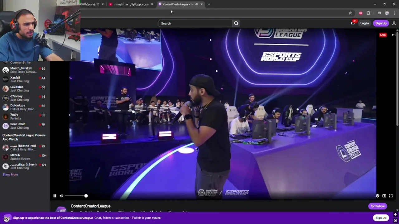The height and width of the screenshot is (224, 399).
Task: Click the 'Counter-Strike' category text
Action: [x=20, y=63]
